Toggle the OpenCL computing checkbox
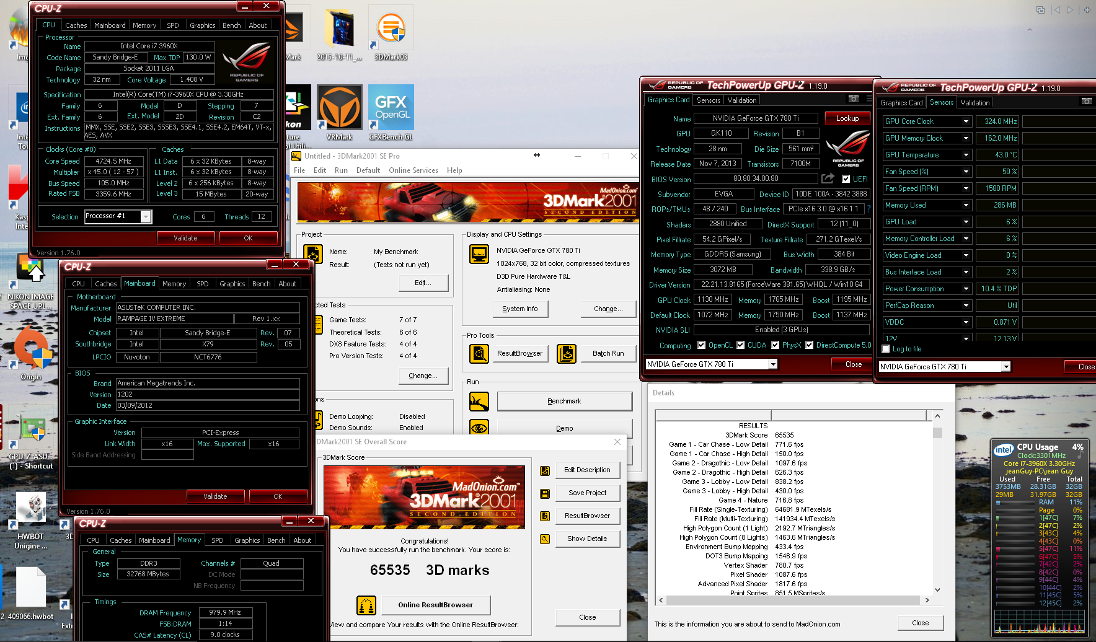This screenshot has height=642, width=1096. (701, 345)
